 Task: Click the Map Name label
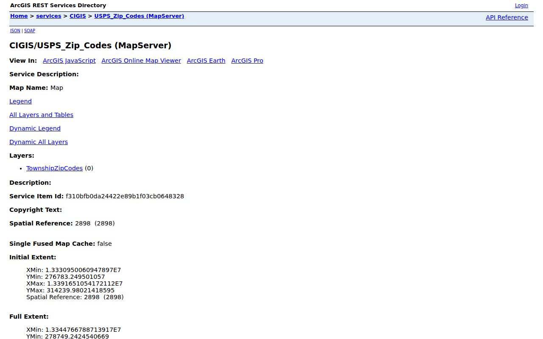29,88
